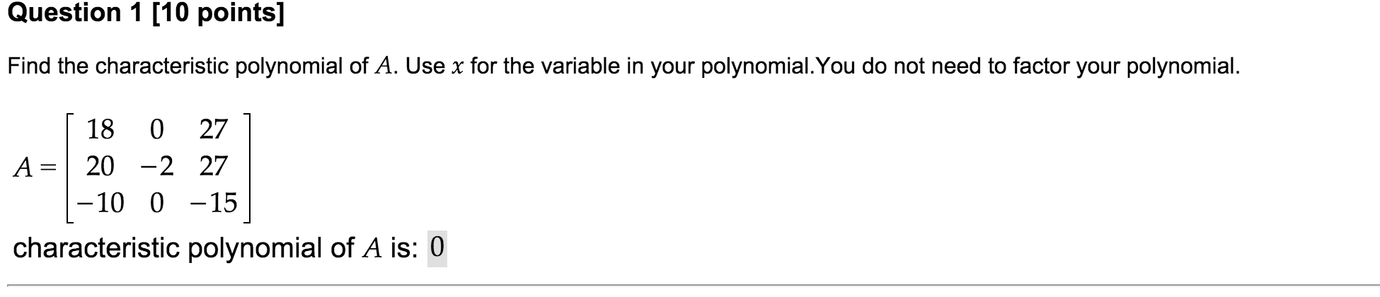This screenshot has height=297, width=1380.
Task: Click the top-row matrix entry 0
Action: 157,129
